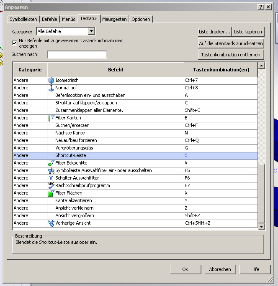Image resolution: width=278 pixels, height=286 pixels.
Task: Select the Befehlsoption ein- und ausschalten row
Action: [x=135, y=95]
